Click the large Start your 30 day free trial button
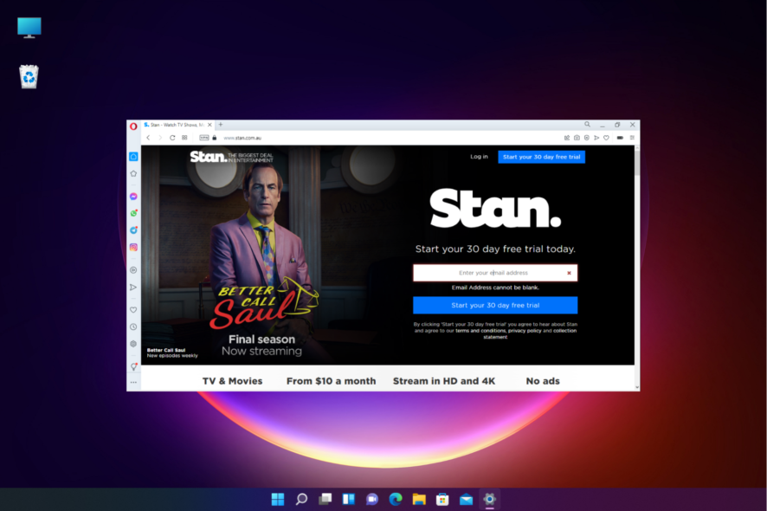 tap(495, 305)
